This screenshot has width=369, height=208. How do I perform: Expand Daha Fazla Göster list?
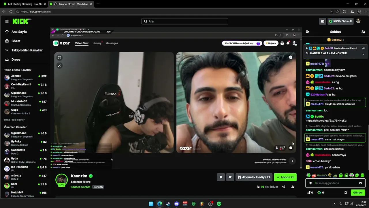pos(14,120)
